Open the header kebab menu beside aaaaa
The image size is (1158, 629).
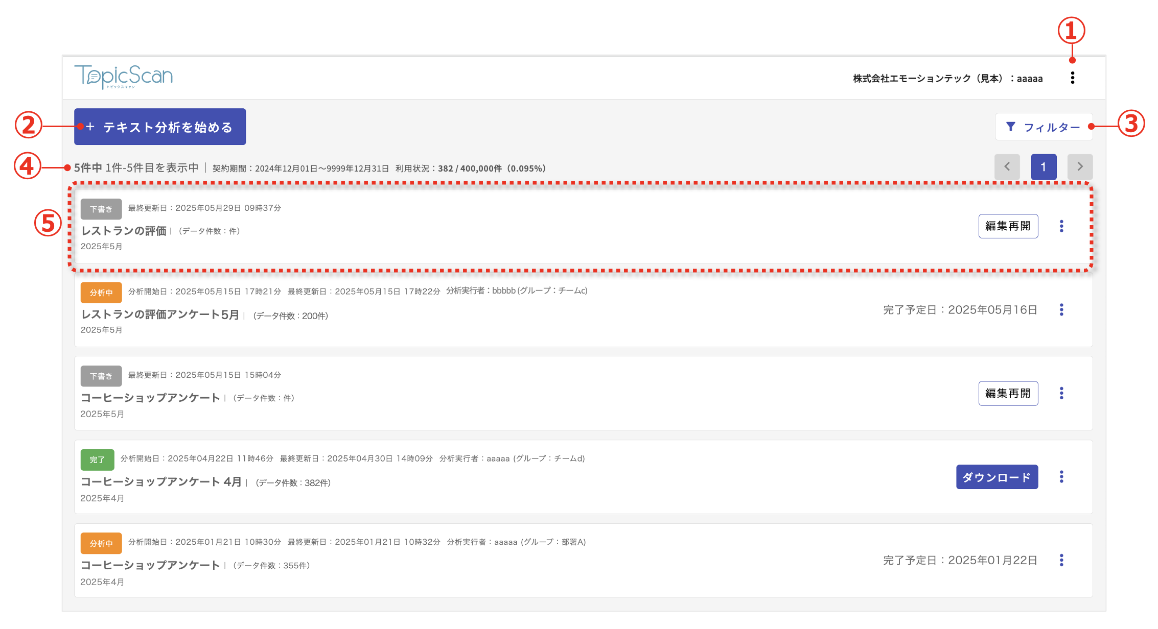1072,78
